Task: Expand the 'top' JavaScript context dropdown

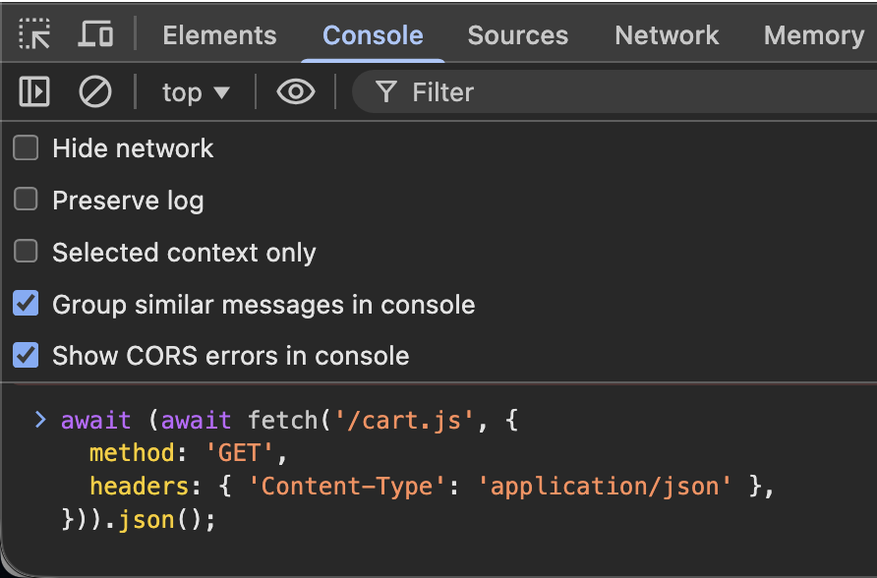Action: coord(196,92)
